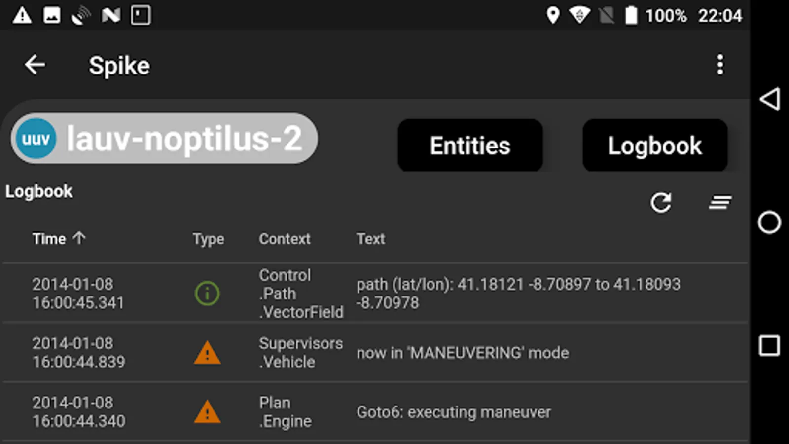Tap the Android recent apps square
The height and width of the screenshot is (444, 789).
tap(769, 345)
